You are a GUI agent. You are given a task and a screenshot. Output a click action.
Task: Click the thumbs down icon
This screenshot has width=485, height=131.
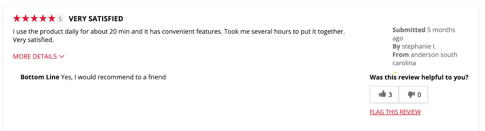coord(411,95)
